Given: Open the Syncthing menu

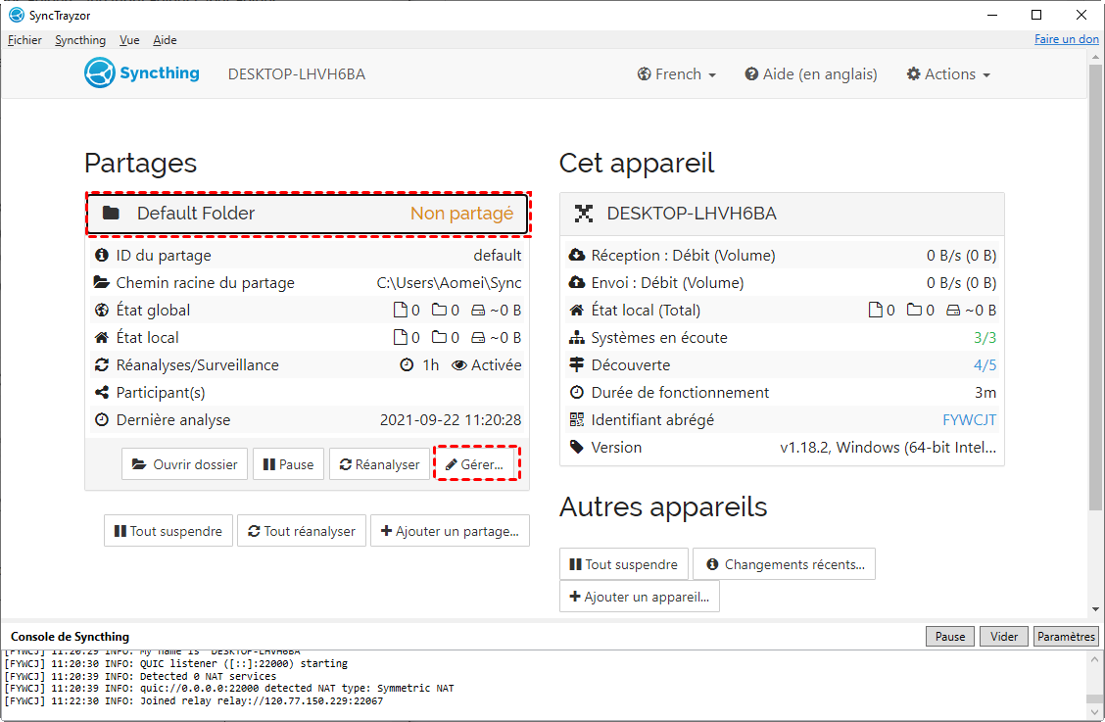Looking at the screenshot, I should pos(80,40).
